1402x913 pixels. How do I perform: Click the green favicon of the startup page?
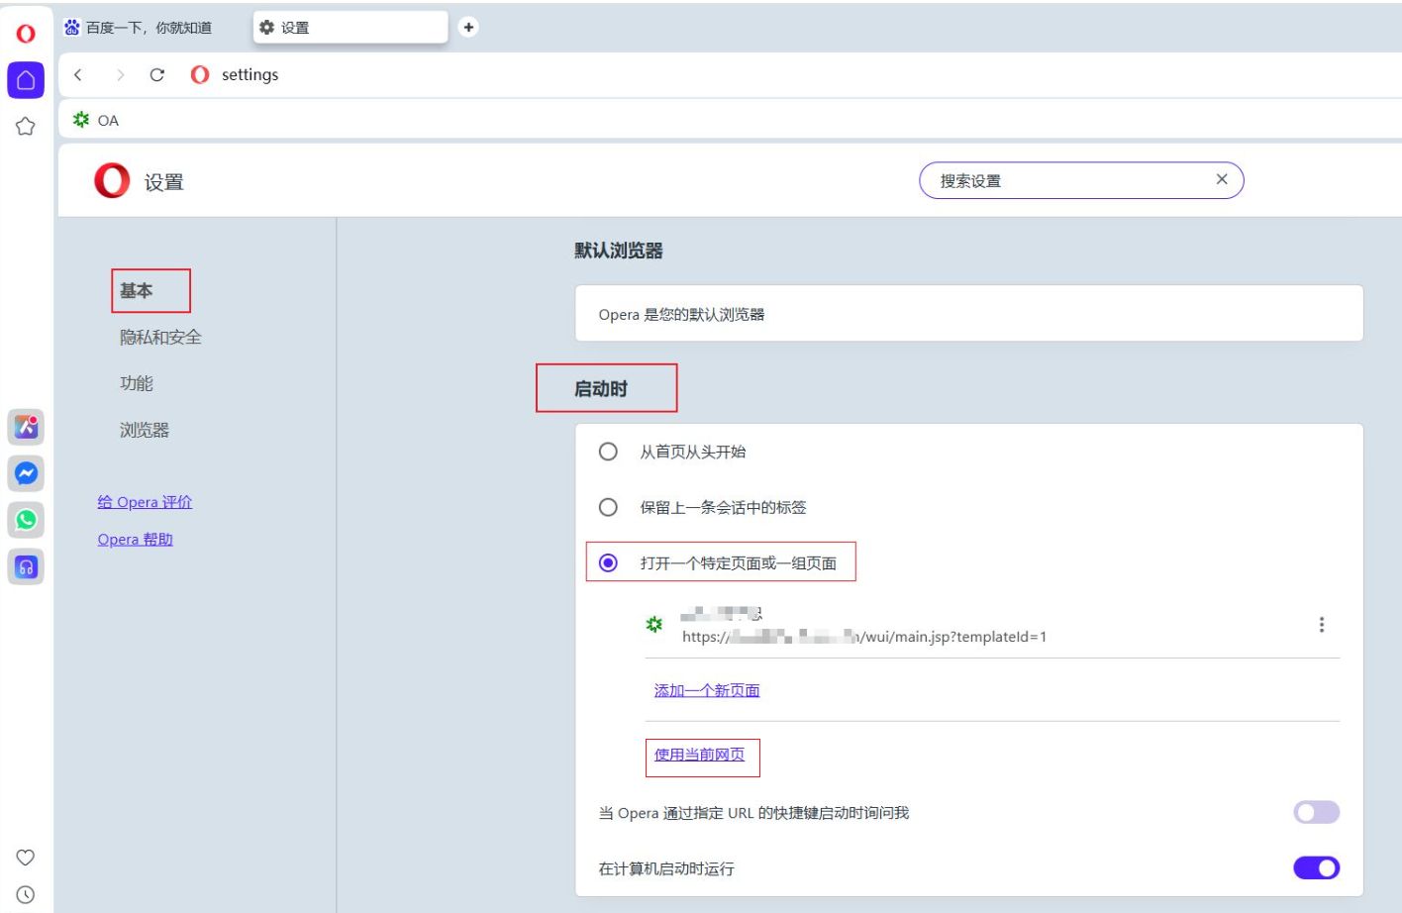(x=654, y=625)
